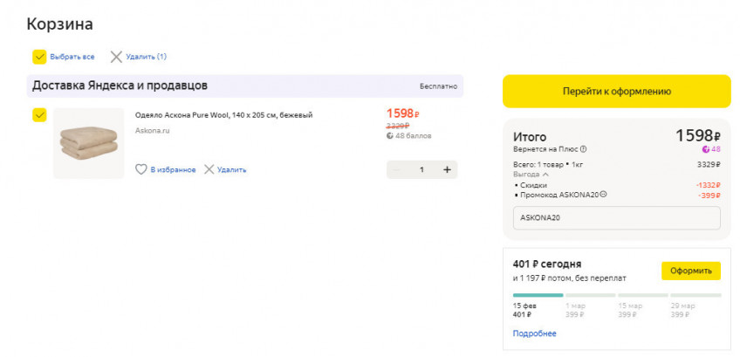Viewport: 740px width, 357px height.
Task: Toggle the Выбрать все checkbox
Action: (39, 57)
